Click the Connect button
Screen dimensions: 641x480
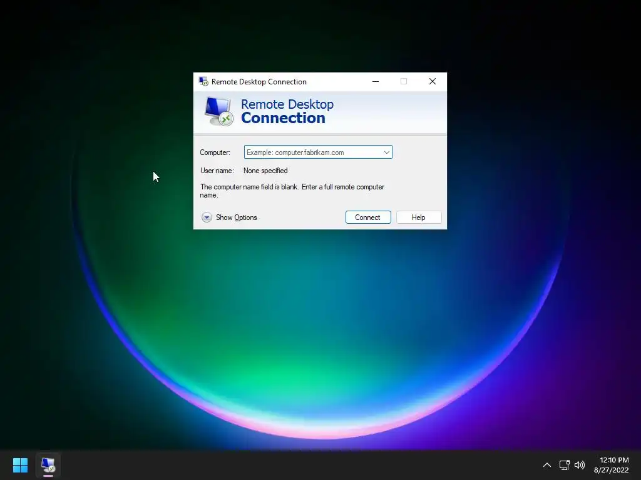coord(368,217)
